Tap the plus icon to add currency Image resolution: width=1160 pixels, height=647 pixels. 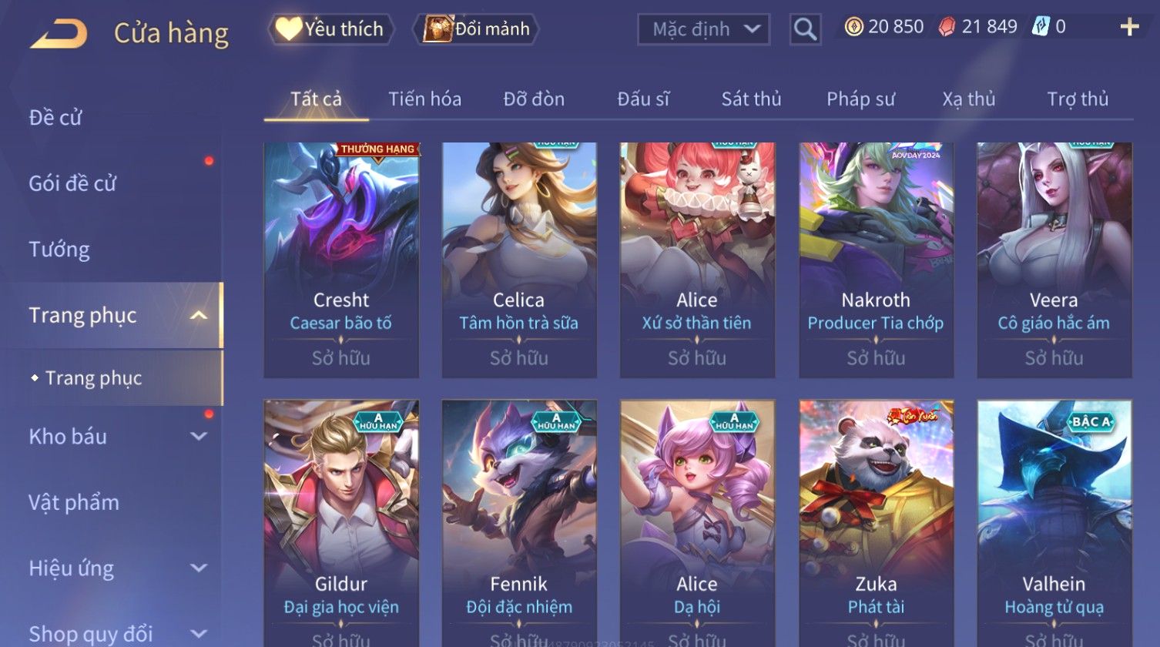click(x=1129, y=28)
